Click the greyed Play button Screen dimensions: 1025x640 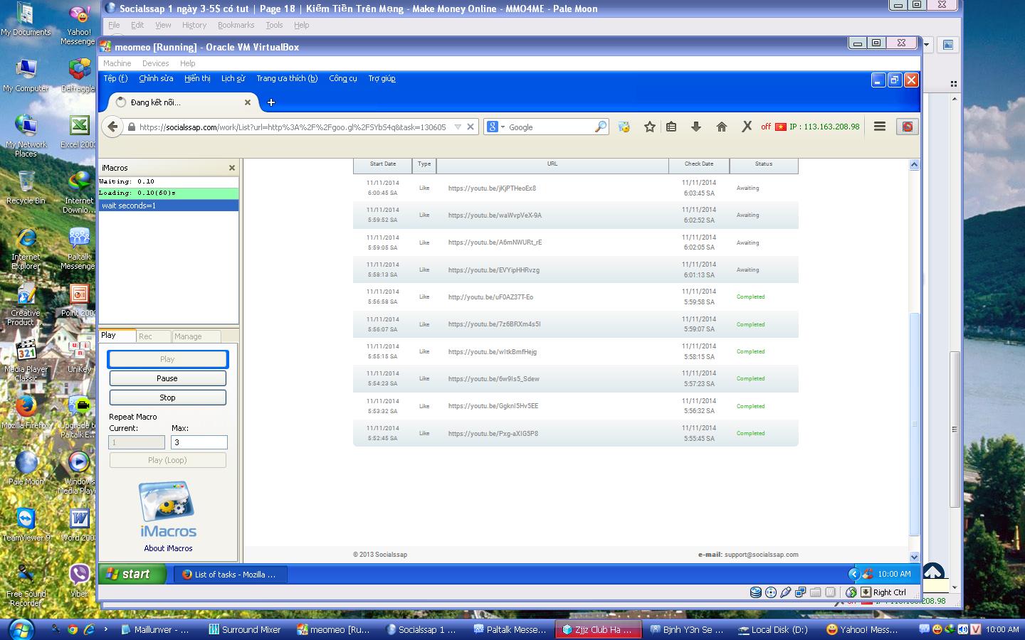tap(167, 359)
